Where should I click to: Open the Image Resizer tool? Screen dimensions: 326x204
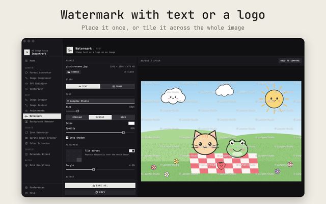pyautogui.click(x=42, y=106)
